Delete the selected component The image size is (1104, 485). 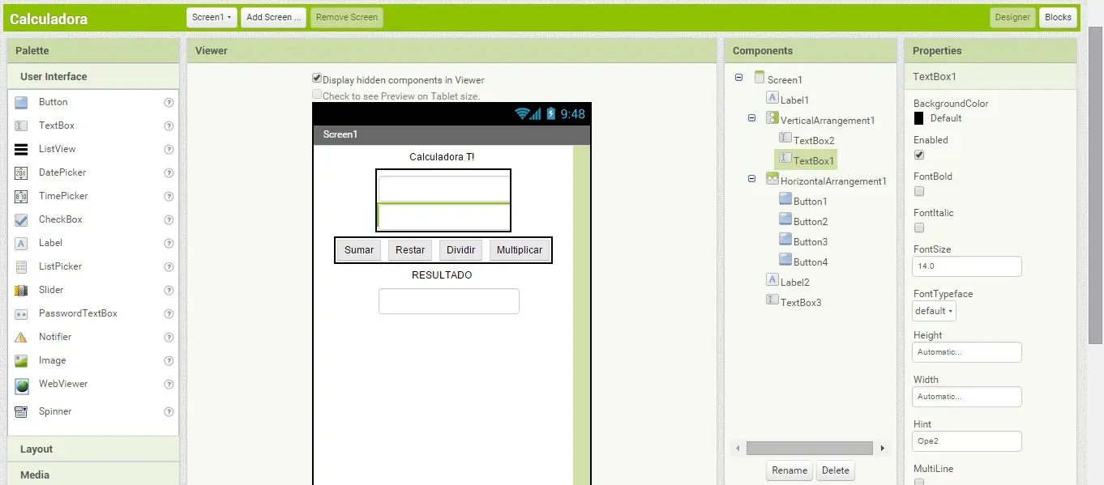point(836,470)
